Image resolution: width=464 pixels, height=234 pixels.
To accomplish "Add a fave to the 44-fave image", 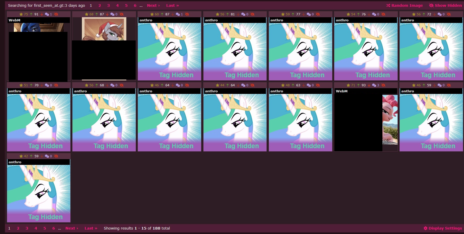I will tap(218, 85).
